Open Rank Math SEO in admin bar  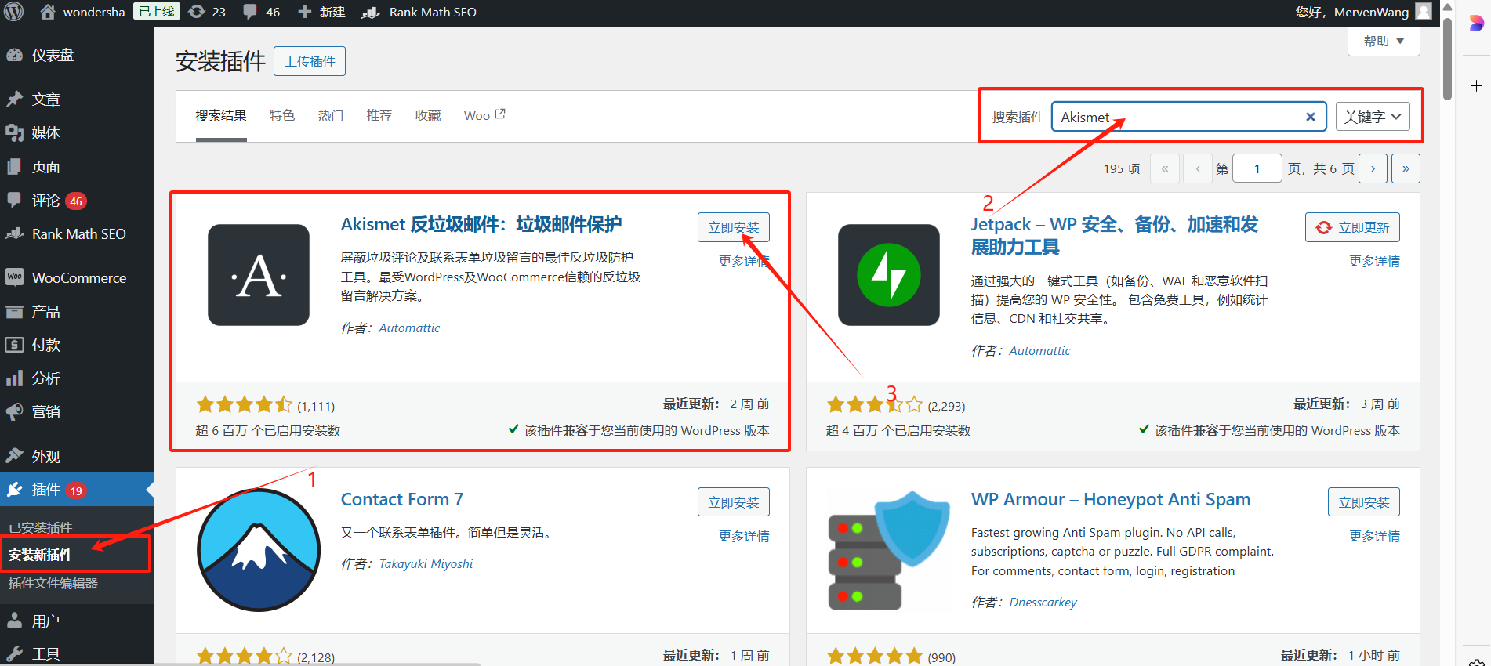pyautogui.click(x=419, y=12)
